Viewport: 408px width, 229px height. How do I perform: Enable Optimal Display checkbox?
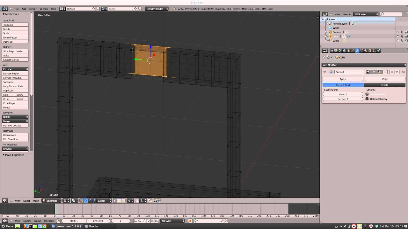pos(367,99)
